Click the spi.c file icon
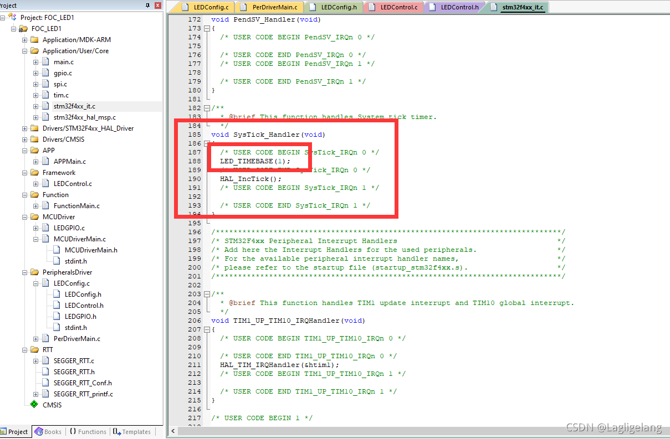 (45, 84)
